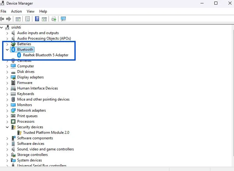Screen dimensions: 234x171
Task: Collapse the Bluetooth category
Action: [x=7, y=50]
